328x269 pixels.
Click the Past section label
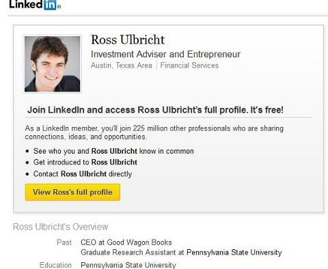[64, 242]
